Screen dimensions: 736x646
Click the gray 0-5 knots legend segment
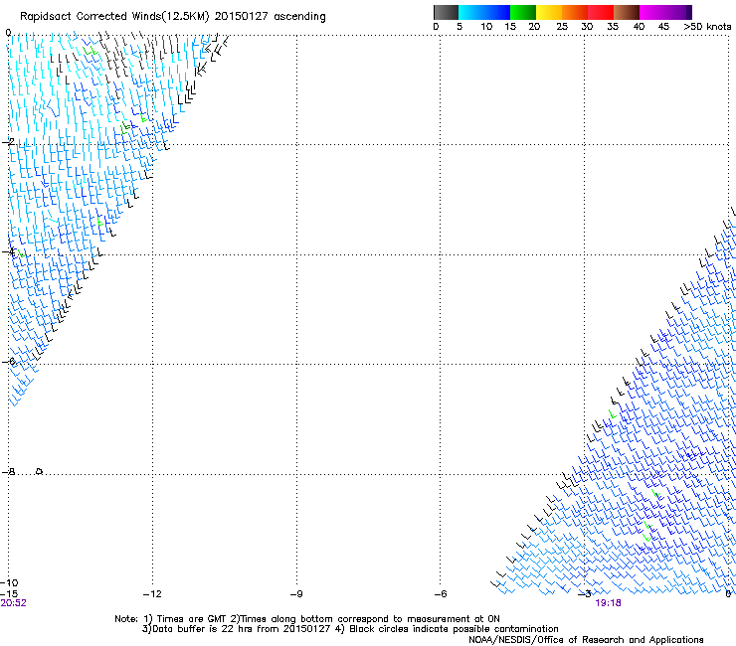[x=446, y=12]
